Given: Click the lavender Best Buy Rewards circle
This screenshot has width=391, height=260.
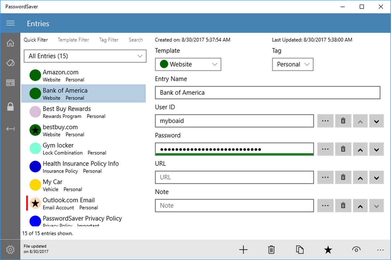Looking at the screenshot, I should point(35,112).
